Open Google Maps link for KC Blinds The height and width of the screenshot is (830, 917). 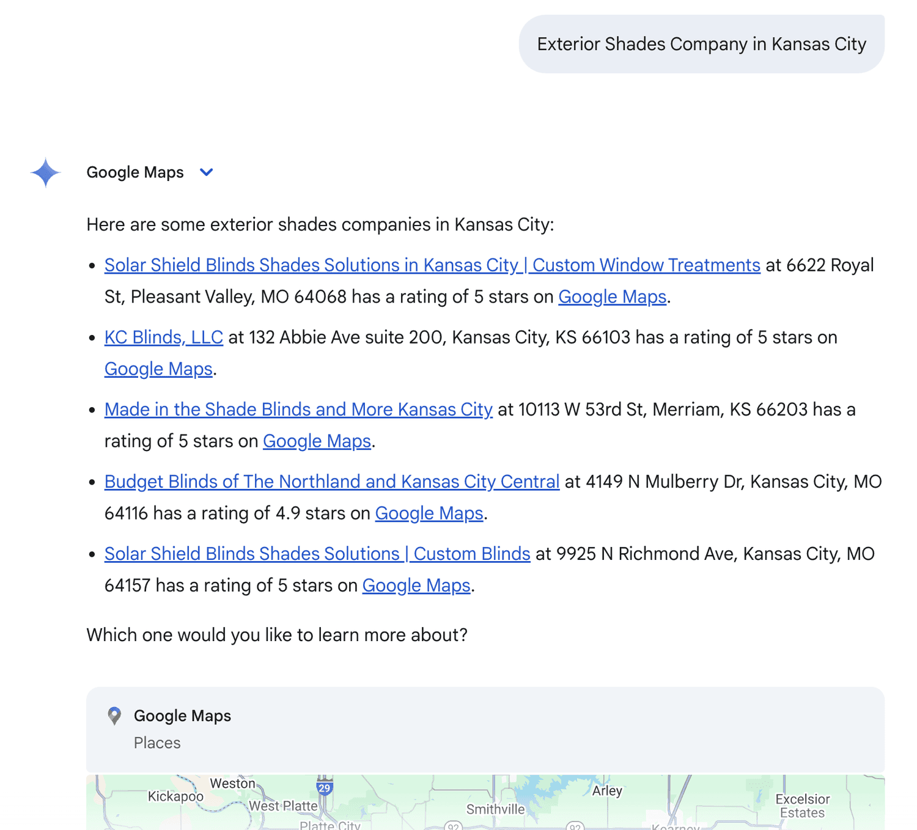coord(158,369)
